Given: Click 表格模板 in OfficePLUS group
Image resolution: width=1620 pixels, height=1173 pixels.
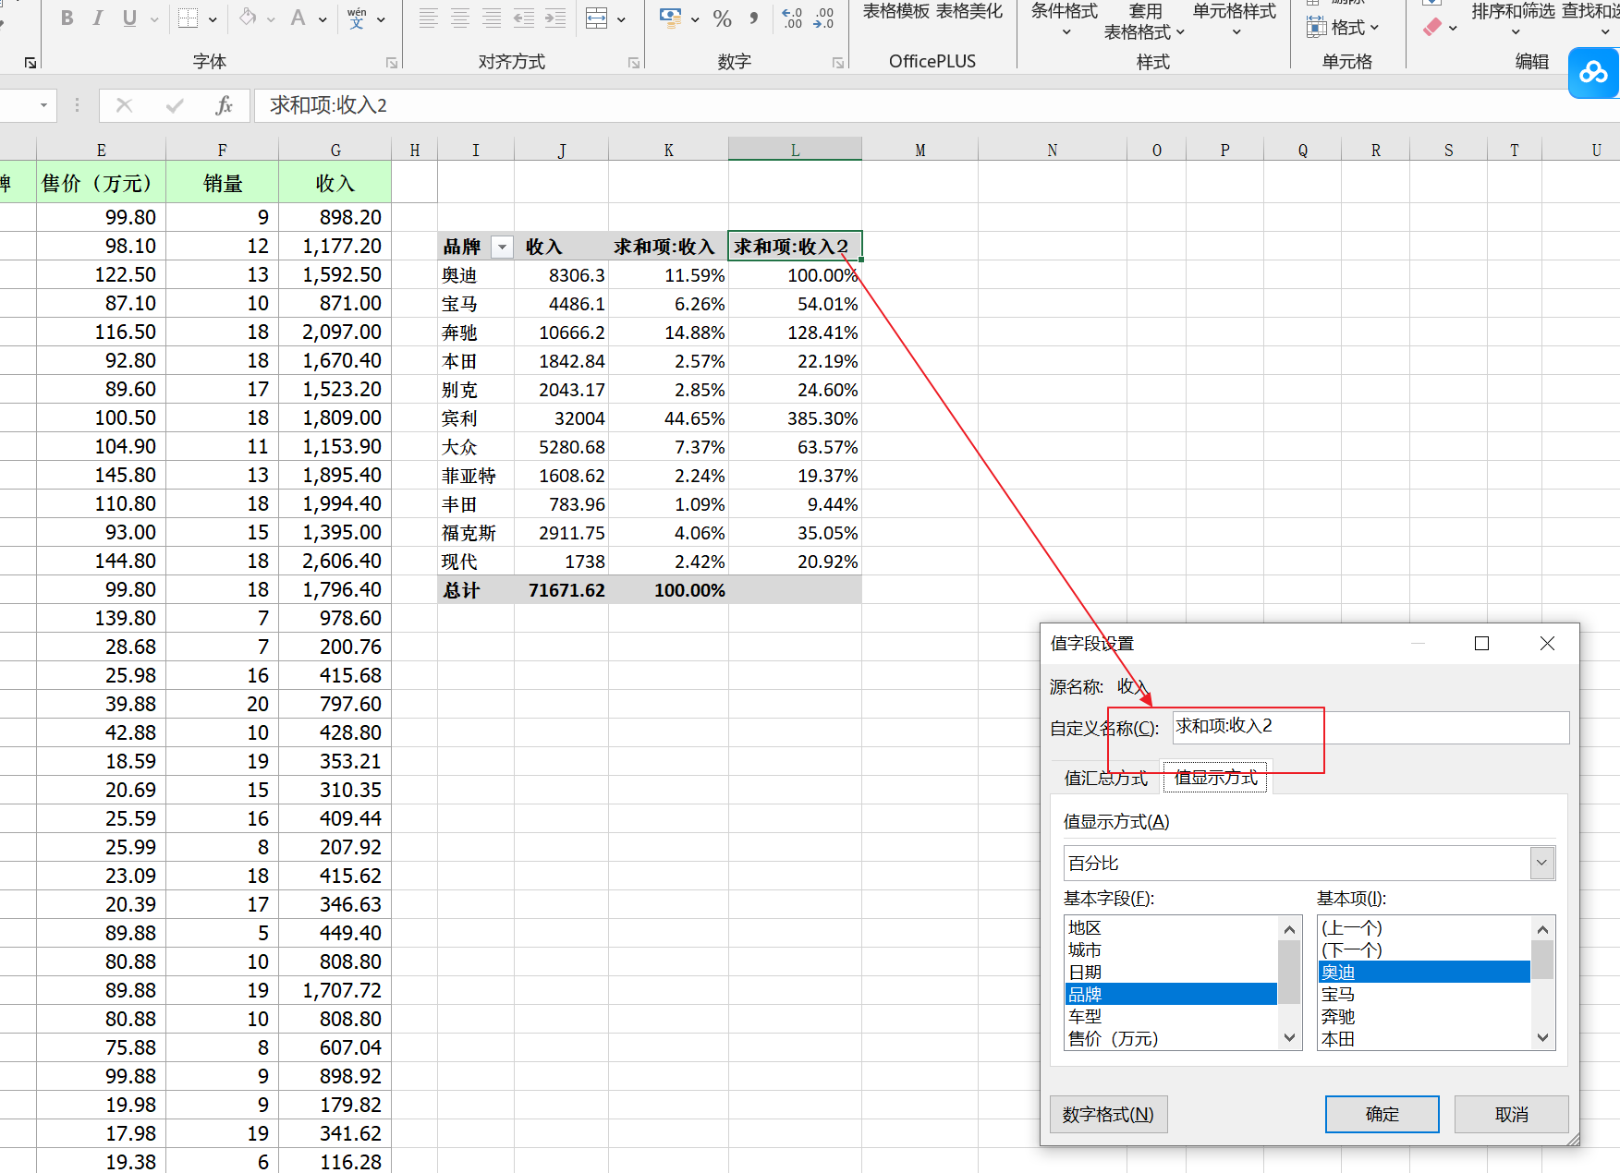Looking at the screenshot, I should [895, 11].
